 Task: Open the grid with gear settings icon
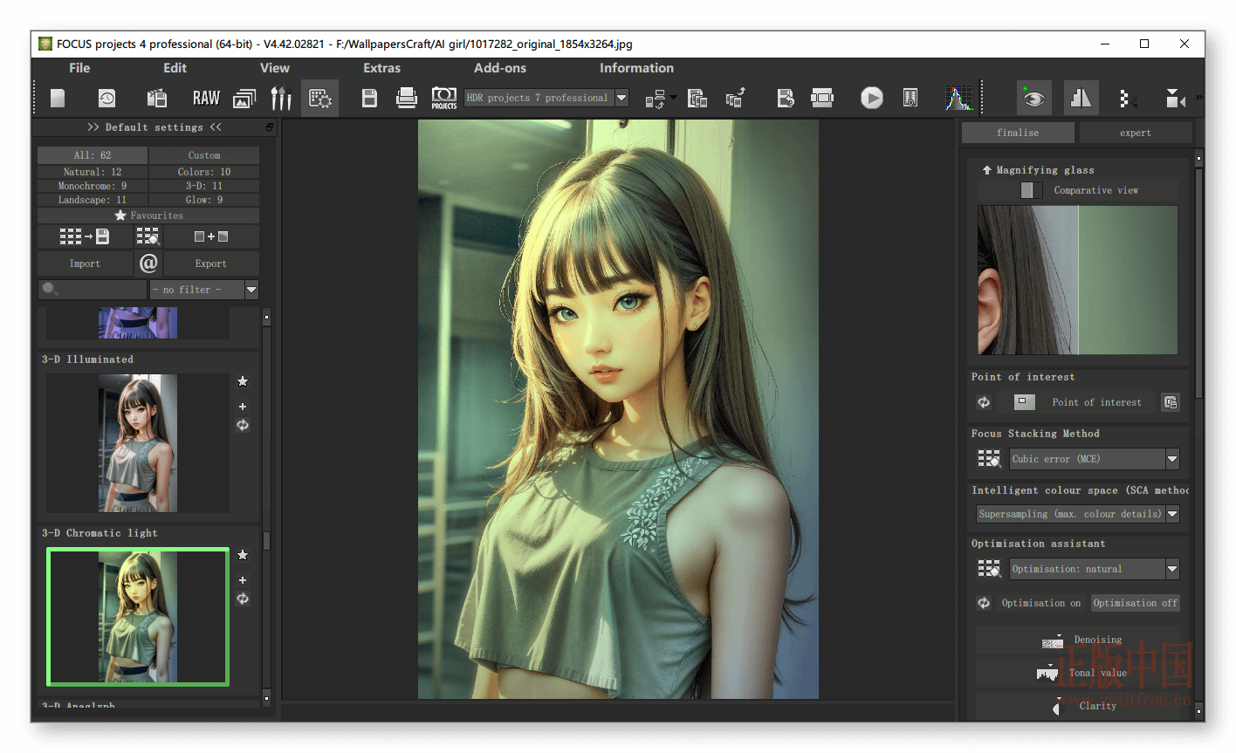click(x=320, y=98)
